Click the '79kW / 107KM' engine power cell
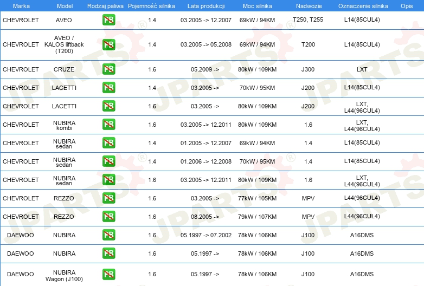The image size is (424, 286). click(257, 217)
